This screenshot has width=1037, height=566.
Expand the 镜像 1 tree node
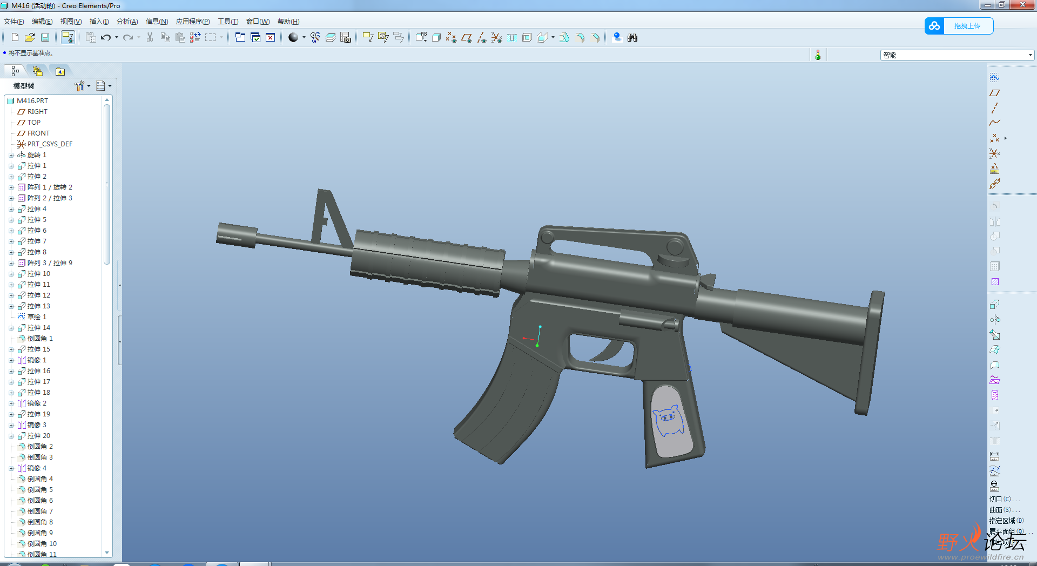11,360
